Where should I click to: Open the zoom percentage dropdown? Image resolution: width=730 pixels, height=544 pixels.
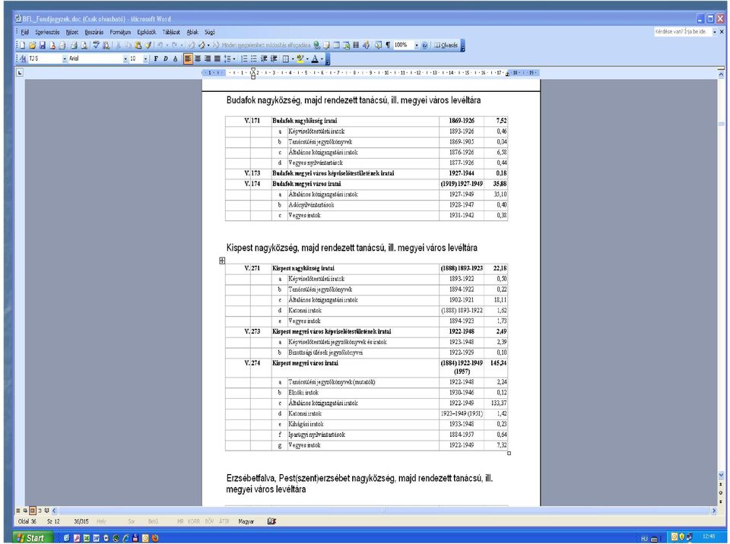pyautogui.click(x=417, y=45)
